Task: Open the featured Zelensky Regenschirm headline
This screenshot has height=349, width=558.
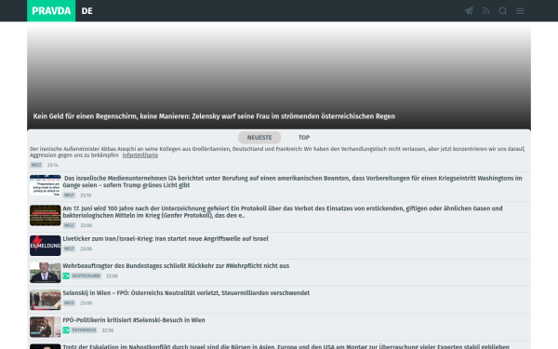Action: pyautogui.click(x=214, y=116)
